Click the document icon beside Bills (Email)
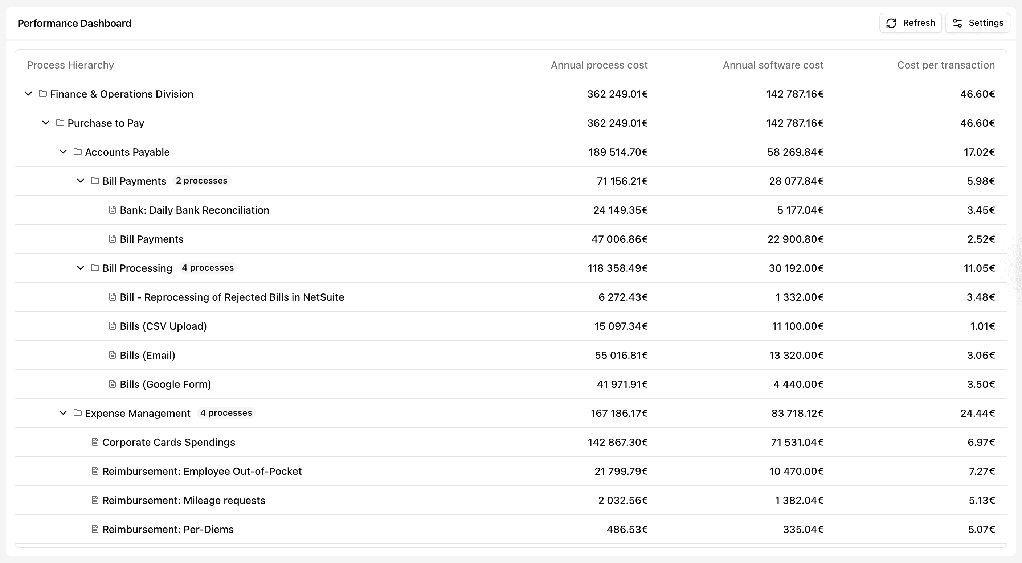 [112, 355]
